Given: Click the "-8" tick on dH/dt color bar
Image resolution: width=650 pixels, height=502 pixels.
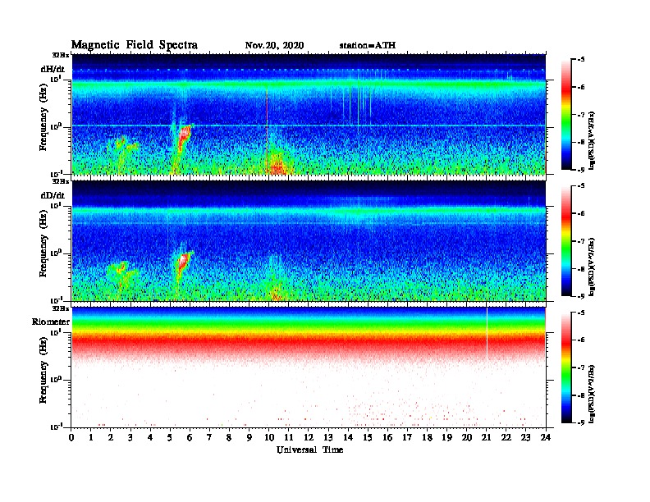Looking at the screenshot, I should coord(581,142).
